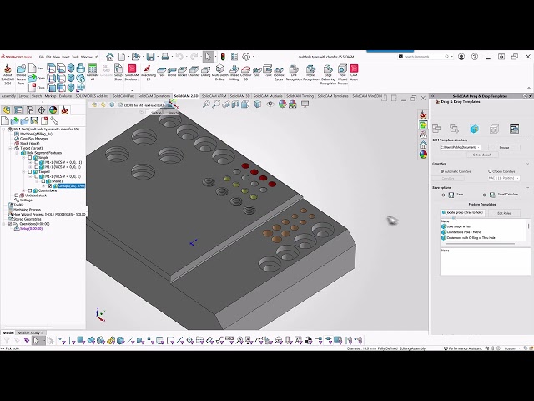Add a Profile operation

click(172, 72)
